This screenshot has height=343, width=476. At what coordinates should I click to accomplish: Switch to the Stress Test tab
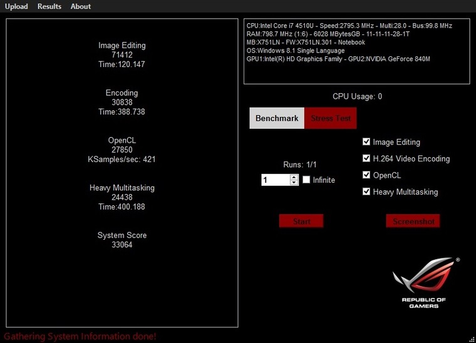(330, 118)
